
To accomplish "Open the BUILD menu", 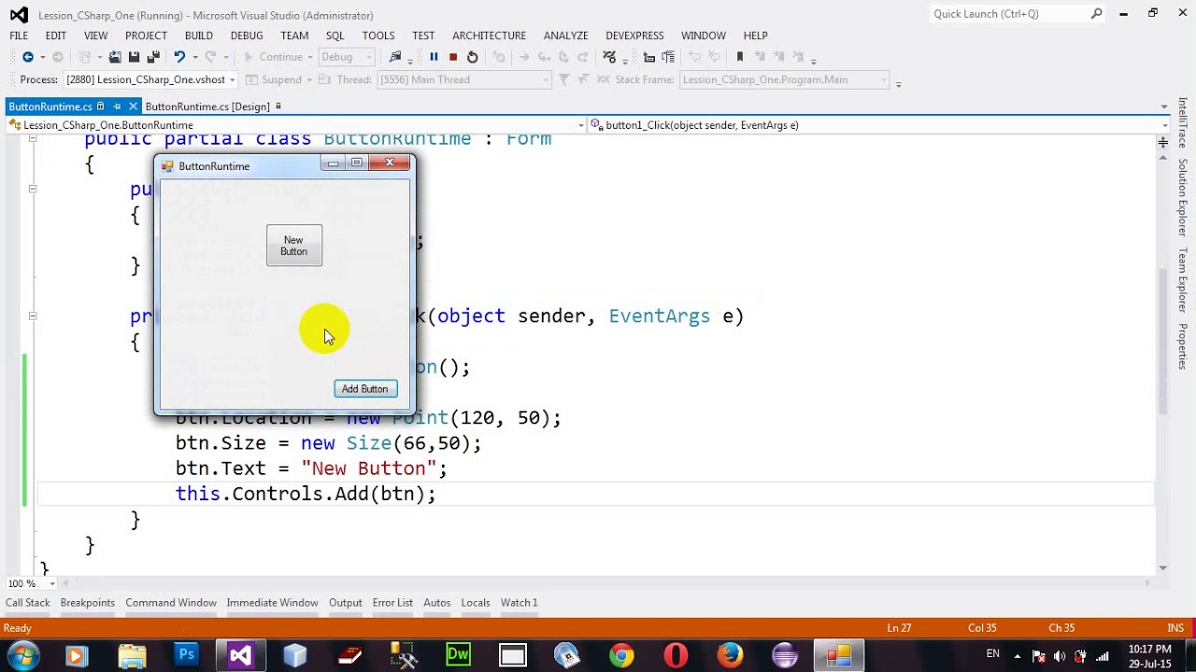I will [x=199, y=35].
